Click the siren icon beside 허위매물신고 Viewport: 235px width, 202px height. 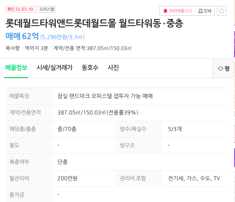165,11
